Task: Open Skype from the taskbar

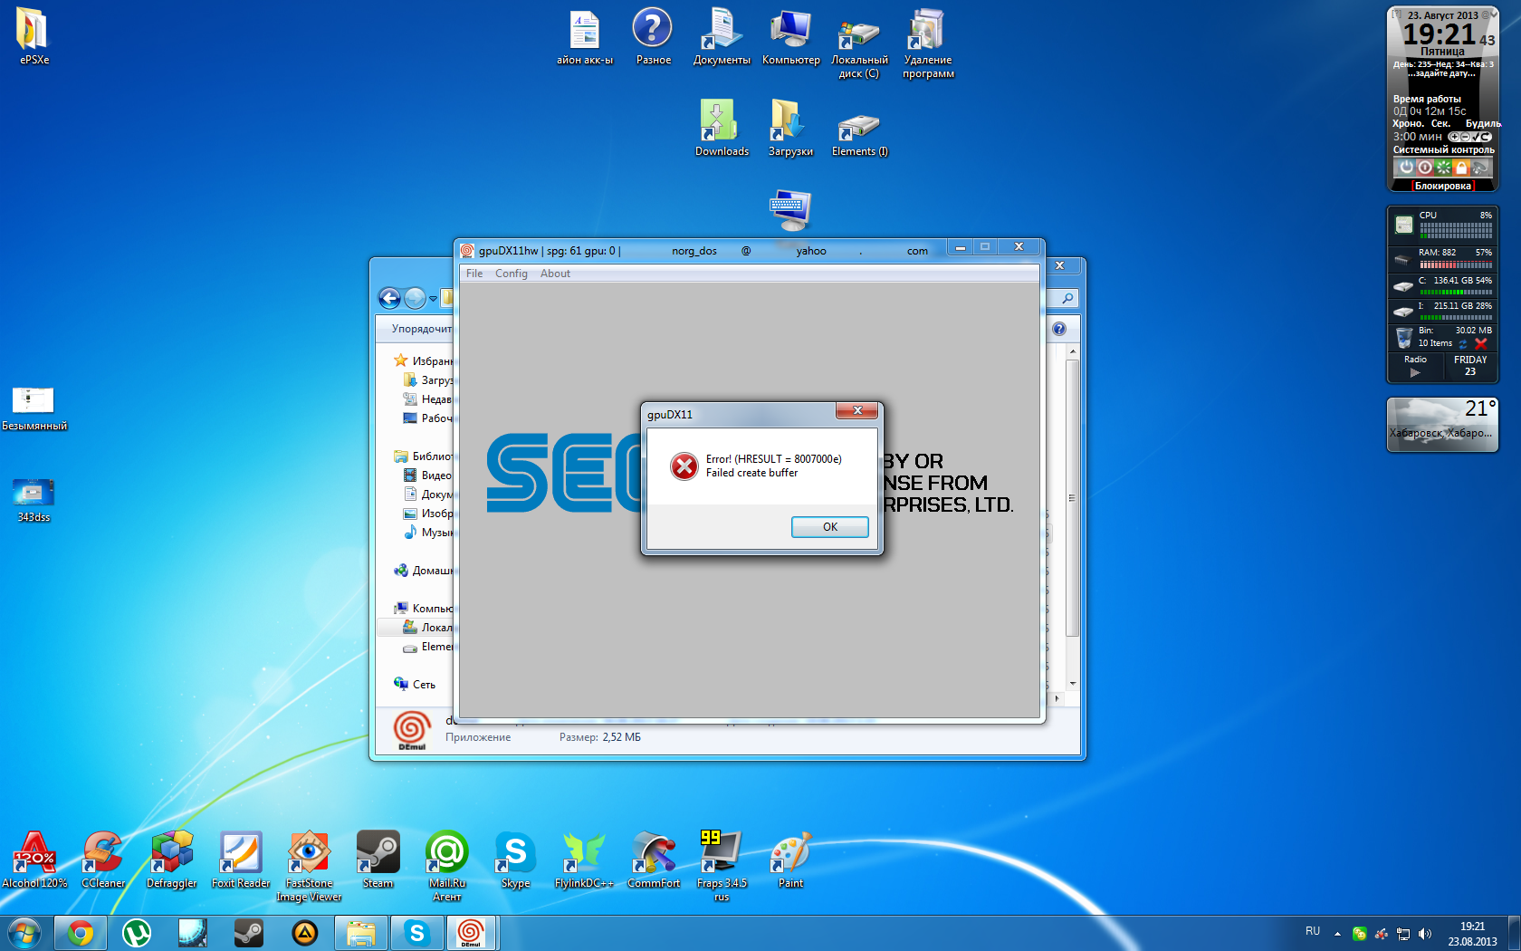Action: (x=416, y=932)
